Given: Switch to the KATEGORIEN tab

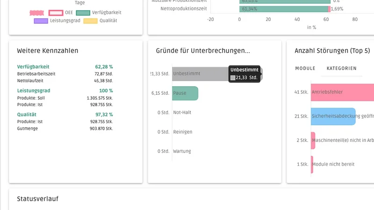Looking at the screenshot, I should click(x=341, y=68).
